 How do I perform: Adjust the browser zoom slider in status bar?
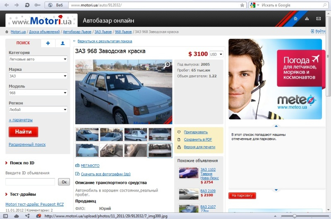click(294, 216)
